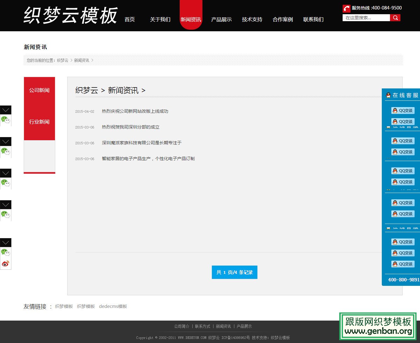
Task: Click the Weibo share icon at bottom left
Action: (x=6, y=263)
